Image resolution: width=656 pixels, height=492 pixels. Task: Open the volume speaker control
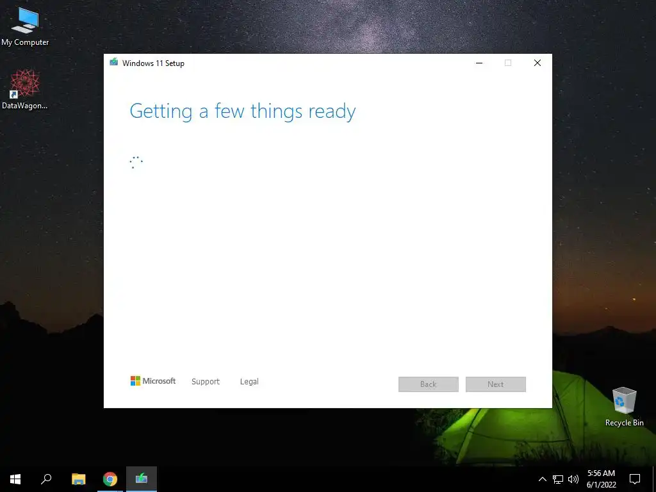573,479
